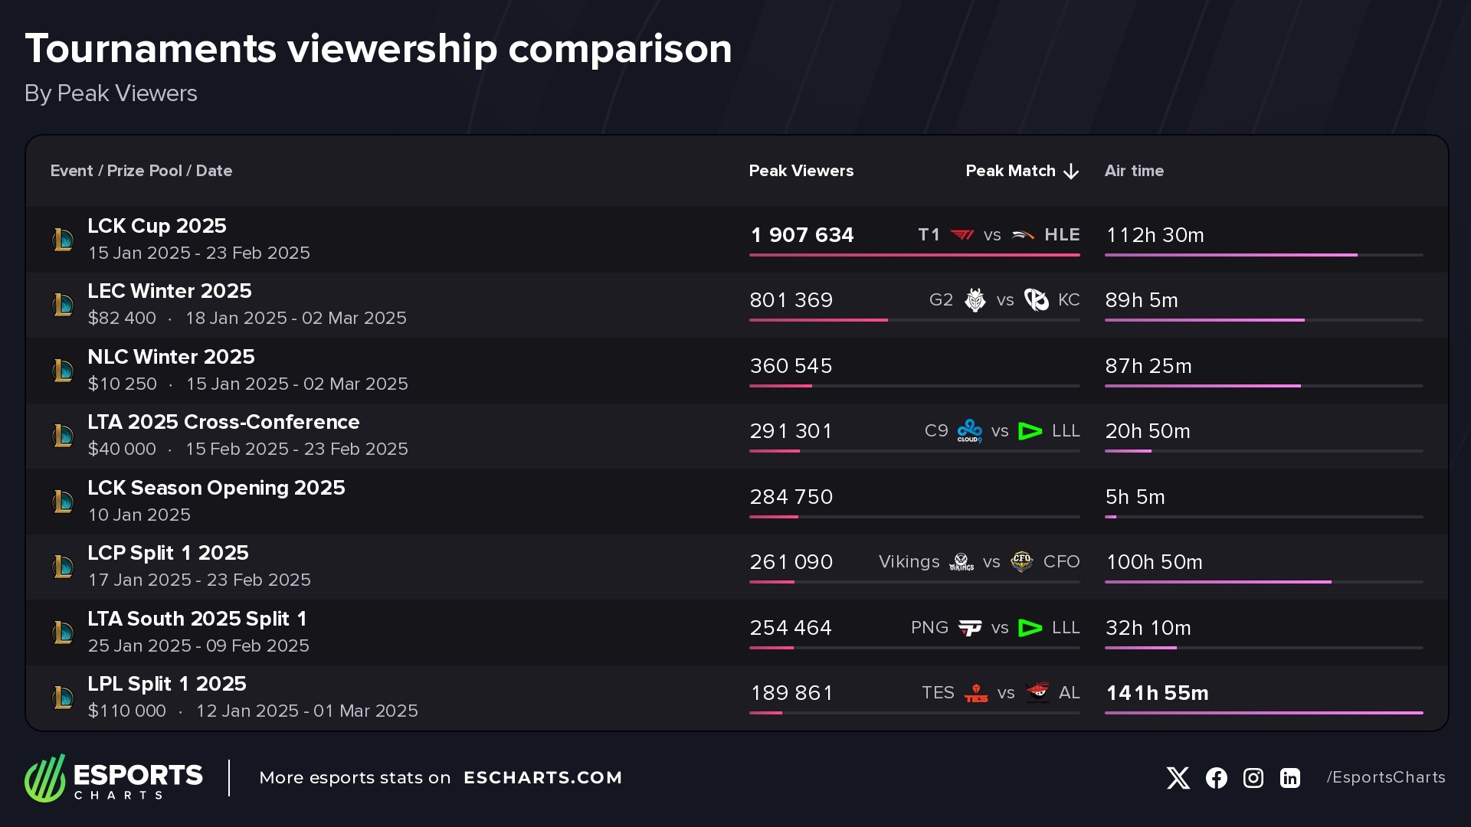Open the ESCHARTS.COM link
Viewport: 1471px width, 827px height.
point(542,778)
